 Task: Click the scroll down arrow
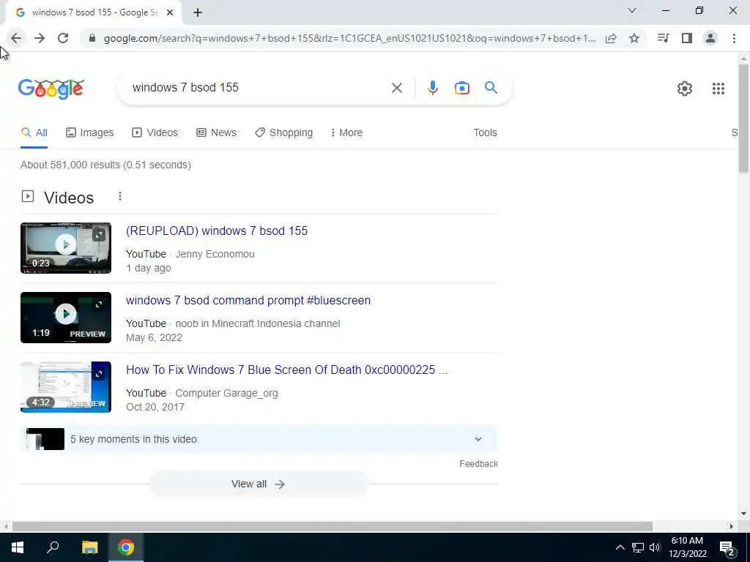click(x=743, y=514)
